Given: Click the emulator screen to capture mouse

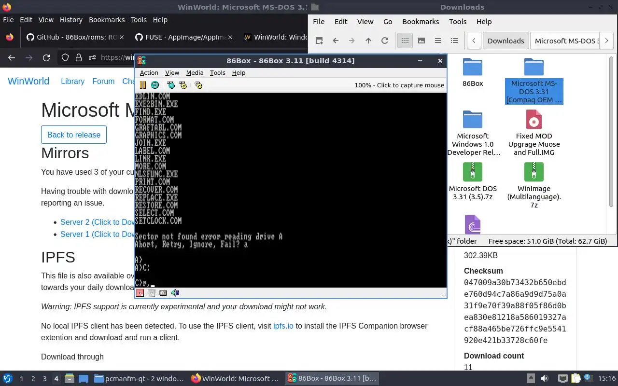Looking at the screenshot, I should 291,190.
